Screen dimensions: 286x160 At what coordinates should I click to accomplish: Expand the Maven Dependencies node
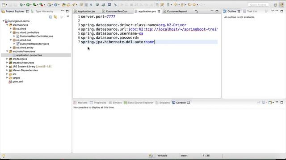point(7,70)
